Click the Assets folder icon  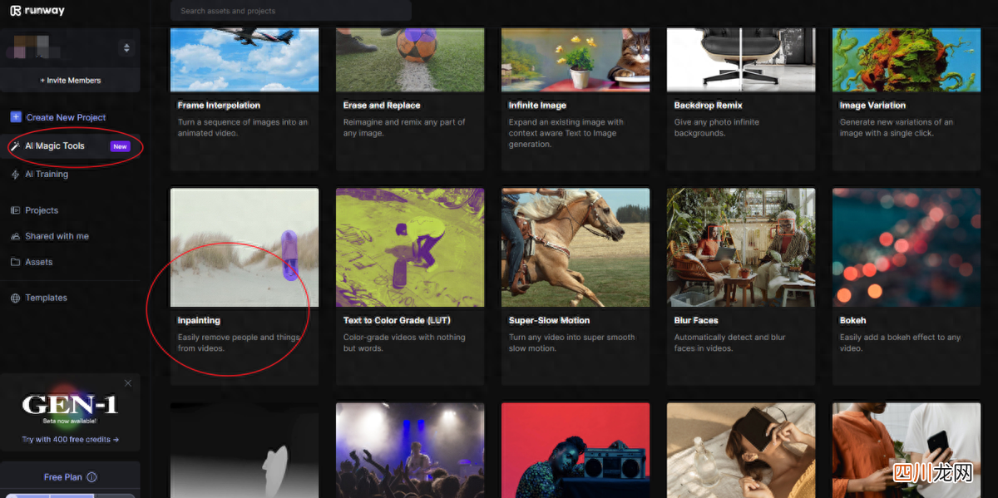tap(15, 262)
